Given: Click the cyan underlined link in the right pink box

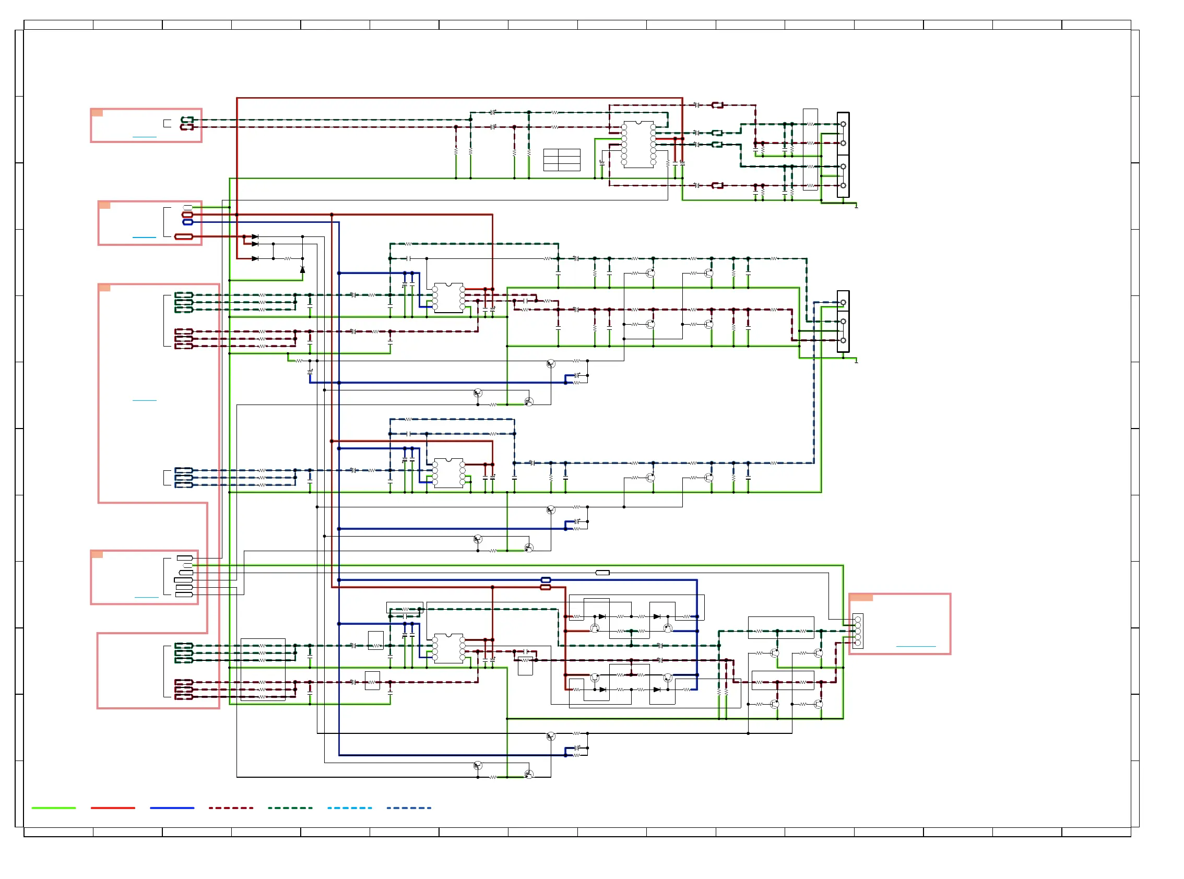Looking at the screenshot, I should click(x=916, y=647).
